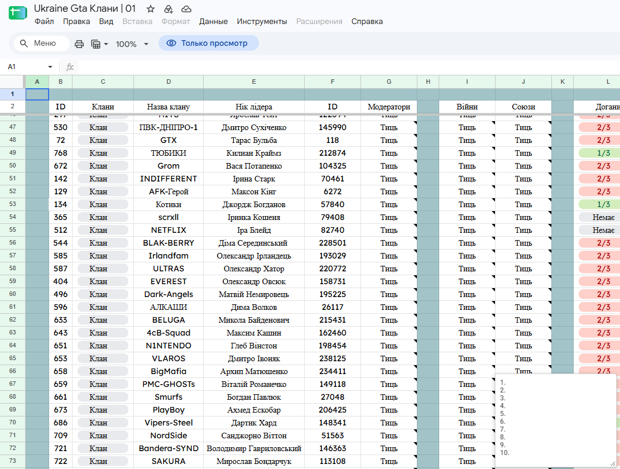This screenshot has width=620, height=469.
Task: Click the move to folder icon
Action: click(x=169, y=9)
